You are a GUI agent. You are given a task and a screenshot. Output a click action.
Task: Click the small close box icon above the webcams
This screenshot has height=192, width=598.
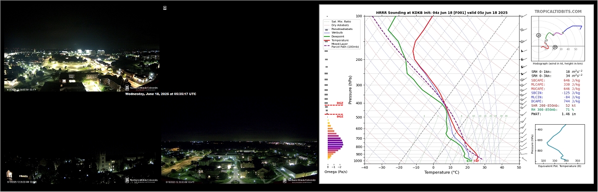point(165,7)
